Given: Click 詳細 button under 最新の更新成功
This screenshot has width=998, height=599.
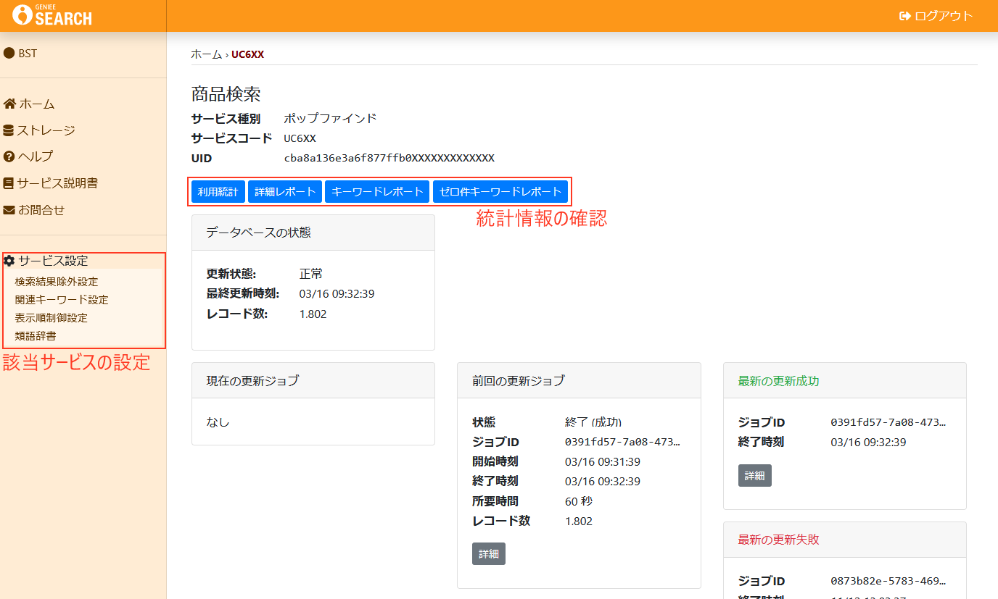Looking at the screenshot, I should [755, 476].
